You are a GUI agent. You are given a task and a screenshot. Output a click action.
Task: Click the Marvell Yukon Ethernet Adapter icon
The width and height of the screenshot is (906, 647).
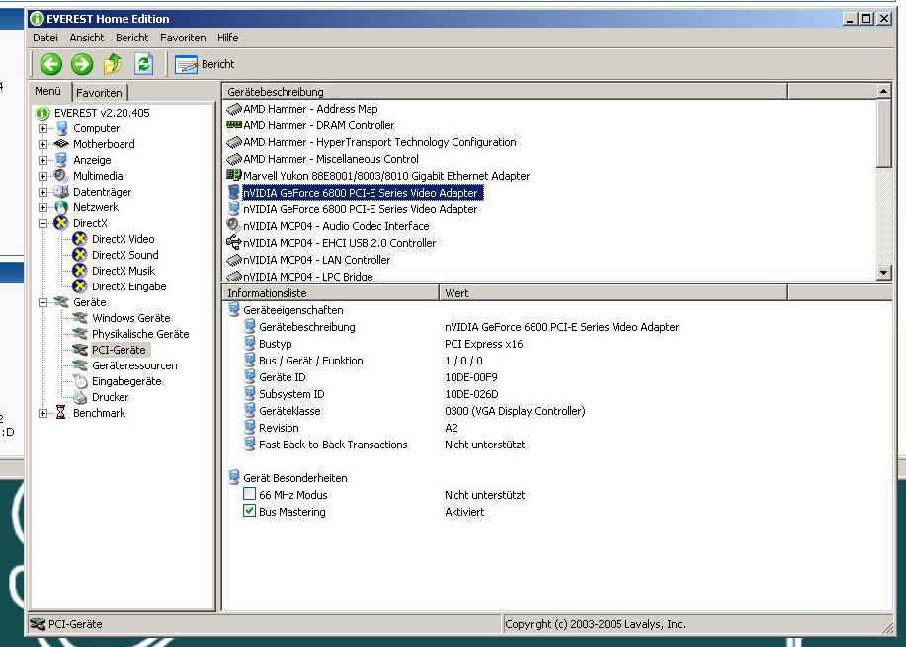coord(234,175)
